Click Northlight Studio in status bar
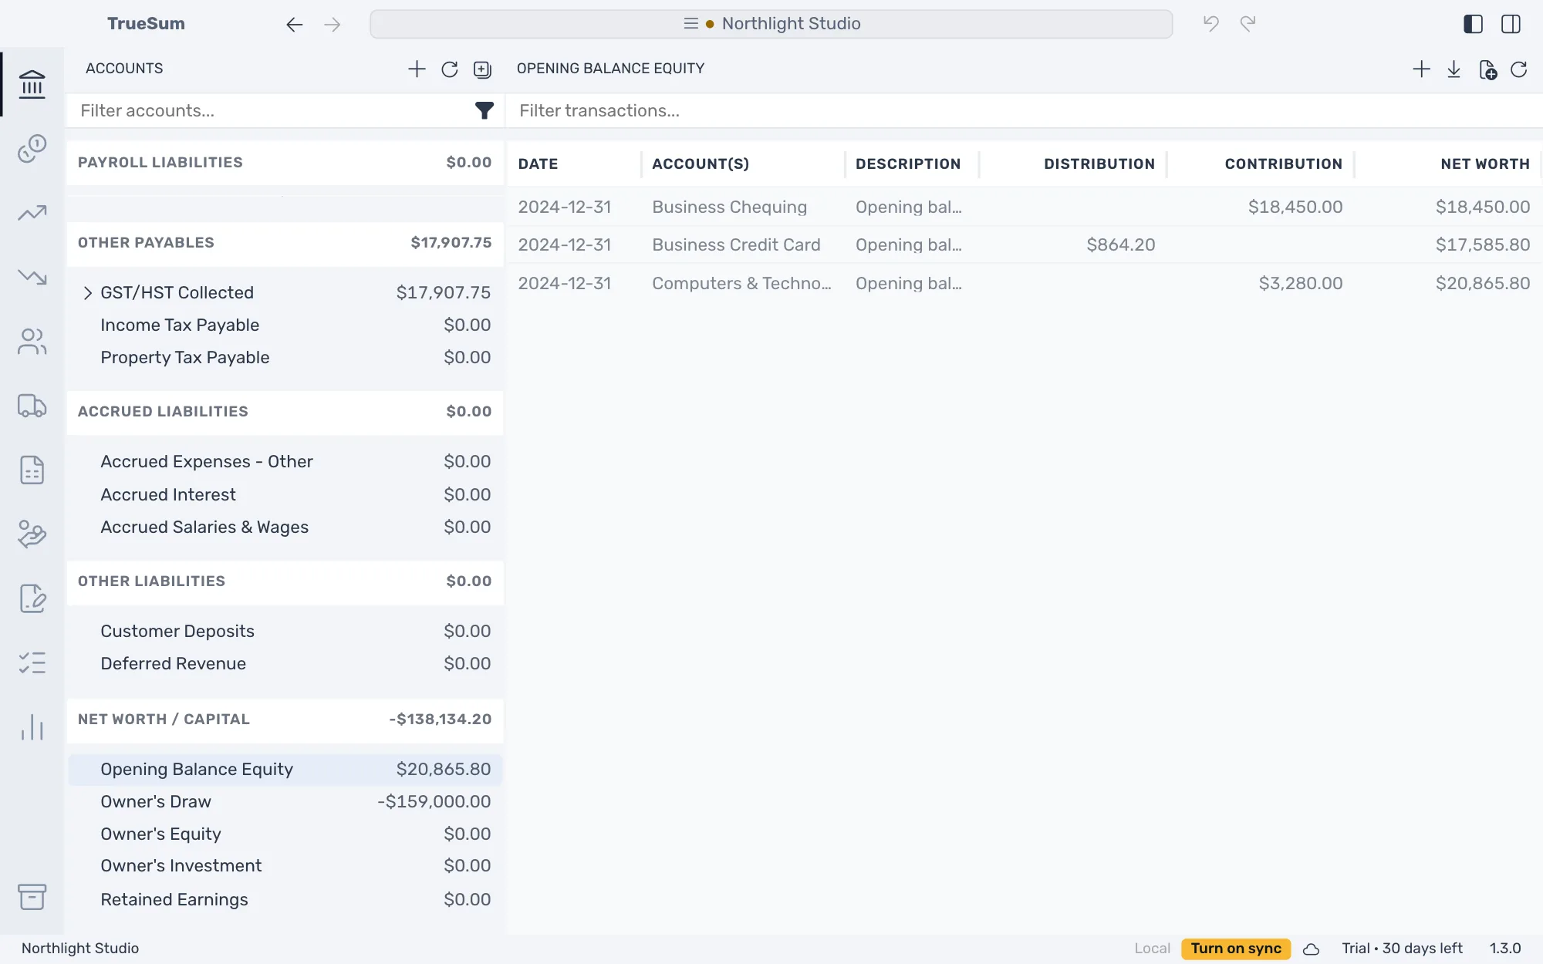 [80, 949]
